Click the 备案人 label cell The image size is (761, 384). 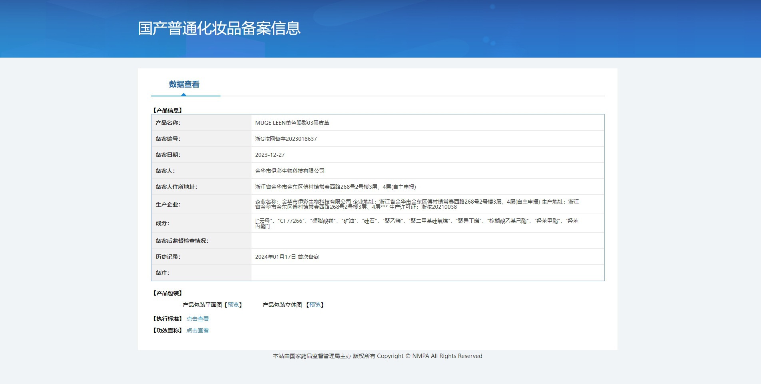click(201, 171)
